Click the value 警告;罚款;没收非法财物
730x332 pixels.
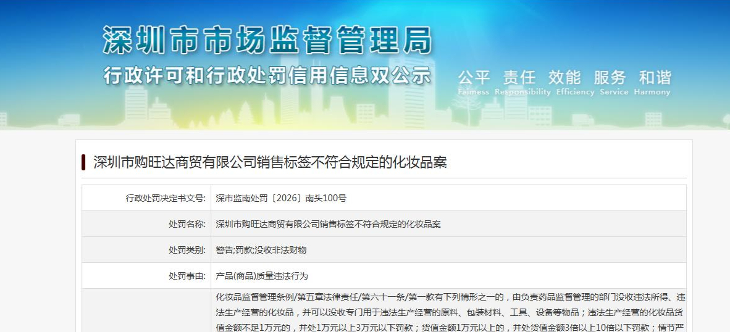coord(261,250)
